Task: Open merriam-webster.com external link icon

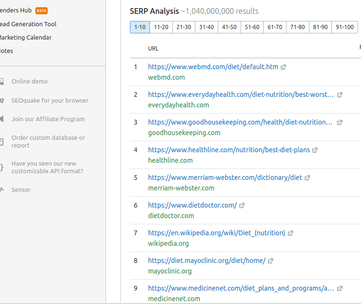Action: (308, 178)
